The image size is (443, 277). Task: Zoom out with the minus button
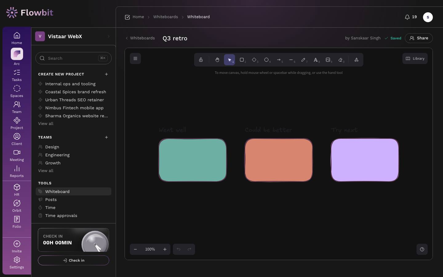[135, 249]
